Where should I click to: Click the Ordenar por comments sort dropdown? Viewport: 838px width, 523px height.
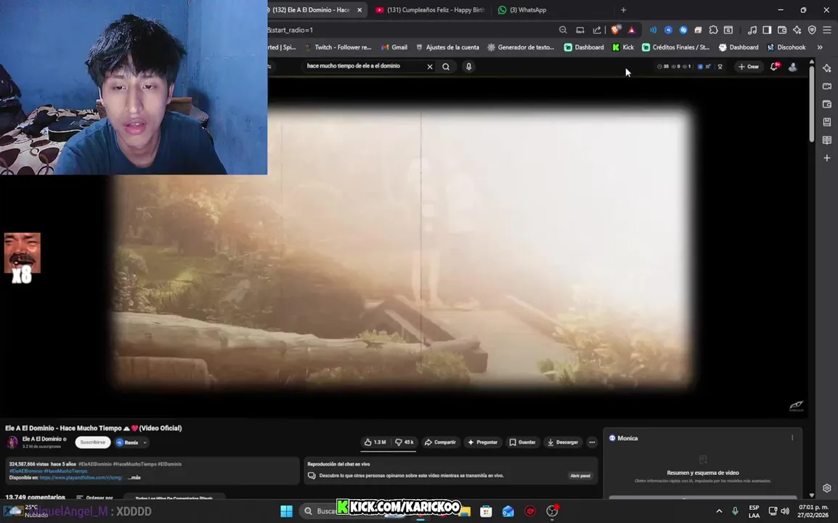(94, 498)
